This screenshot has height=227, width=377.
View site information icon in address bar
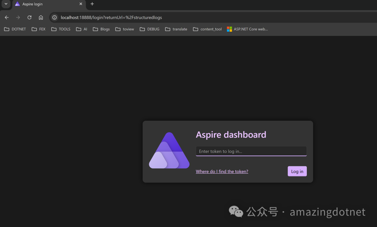coord(54,17)
